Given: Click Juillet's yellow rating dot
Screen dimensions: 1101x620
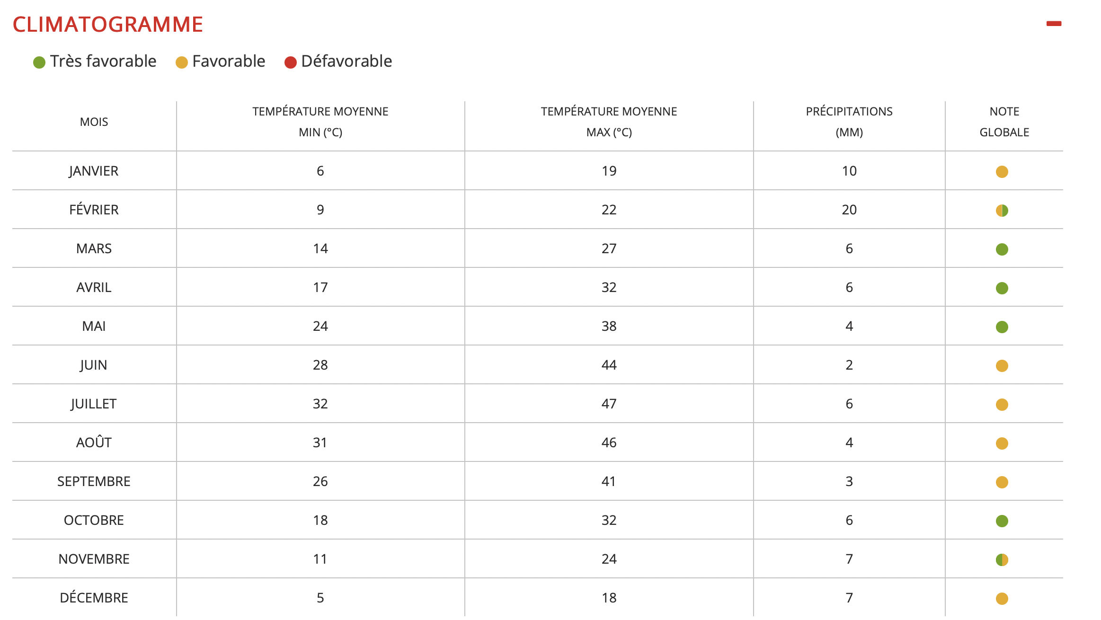Looking at the screenshot, I should (x=1002, y=405).
